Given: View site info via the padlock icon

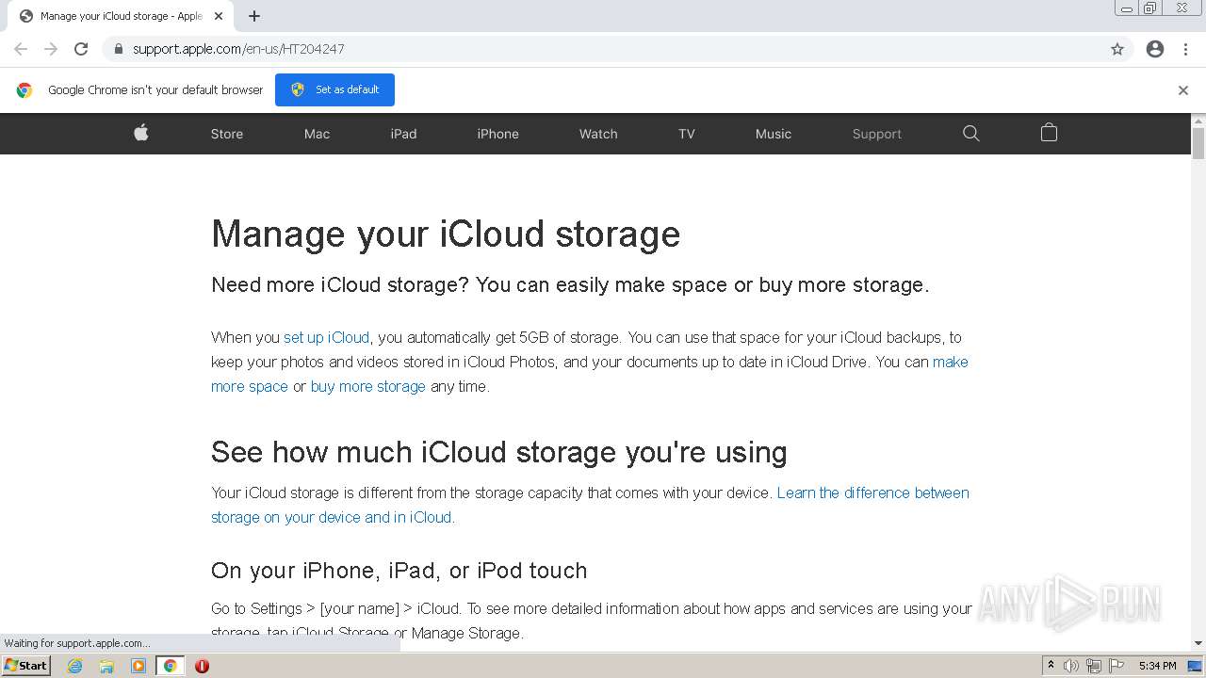Looking at the screenshot, I should (x=118, y=49).
